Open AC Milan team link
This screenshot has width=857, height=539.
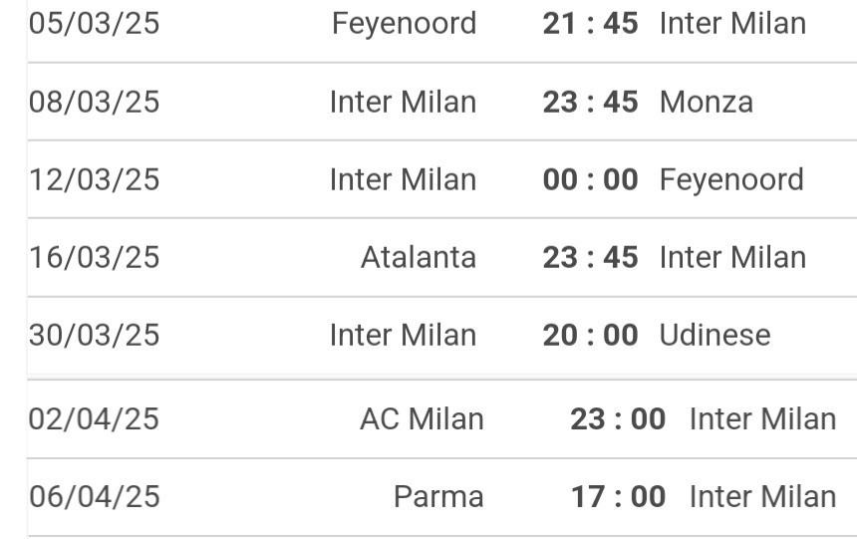tap(422, 418)
